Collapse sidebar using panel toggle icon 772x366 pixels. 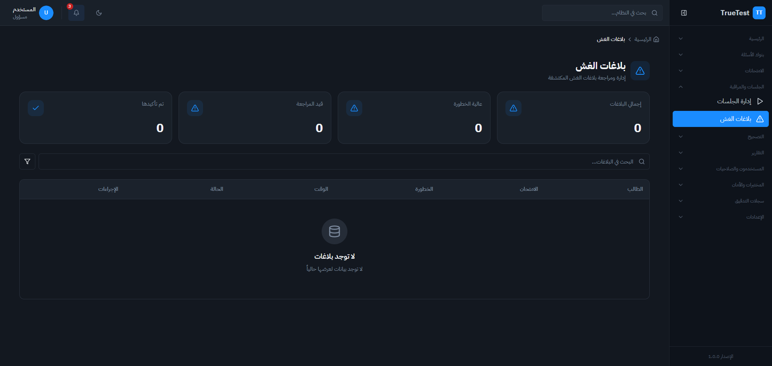click(684, 13)
